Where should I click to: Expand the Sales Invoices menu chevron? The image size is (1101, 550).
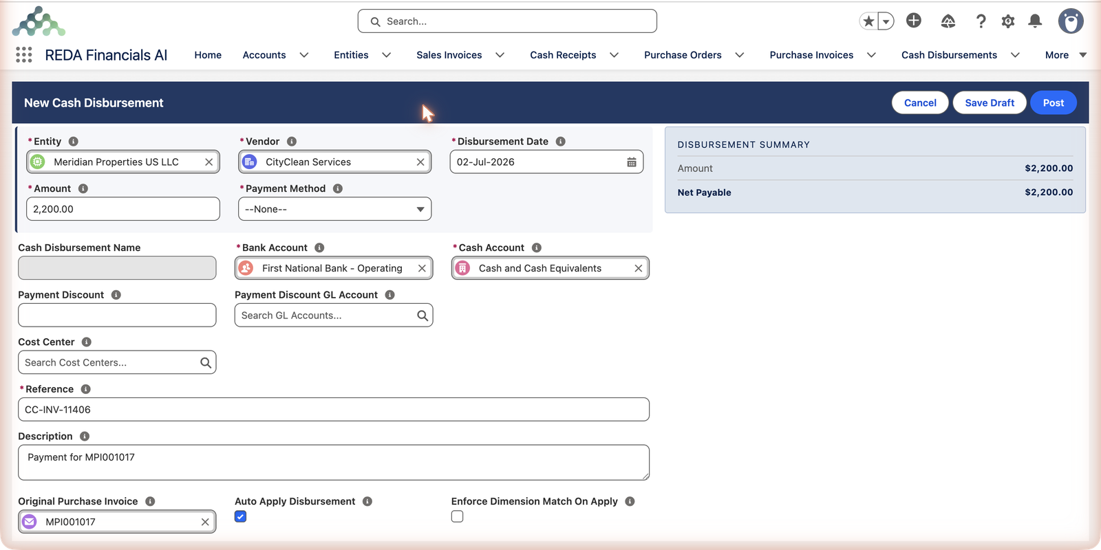tap(500, 55)
